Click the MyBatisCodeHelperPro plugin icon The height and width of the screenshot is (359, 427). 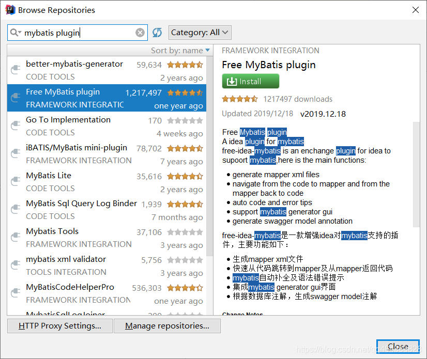[x=16, y=293]
